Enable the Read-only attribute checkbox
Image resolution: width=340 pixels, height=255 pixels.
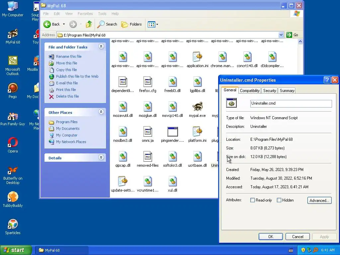point(252,200)
